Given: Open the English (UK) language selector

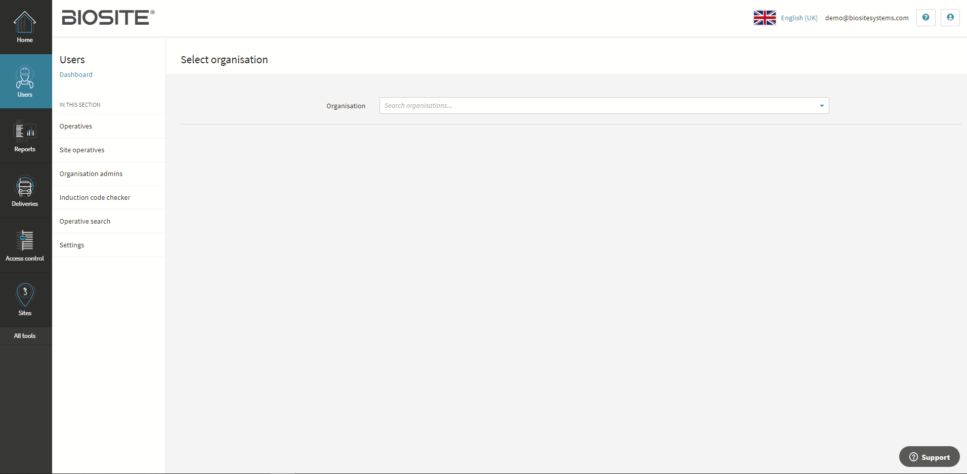Looking at the screenshot, I should [x=799, y=18].
